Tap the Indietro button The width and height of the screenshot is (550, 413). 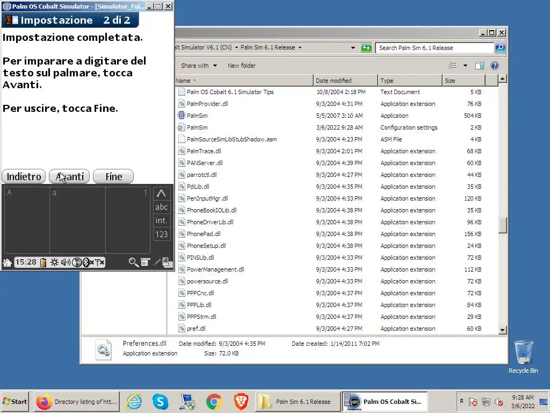click(x=24, y=176)
